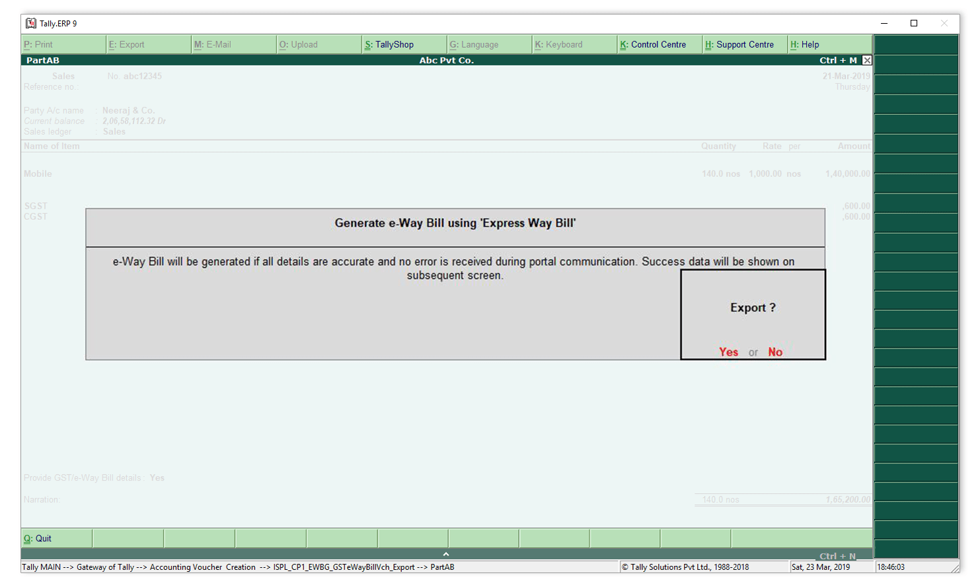Click the rate '1,000.00' for Mobile
Screen dimensions: 980x587
pos(765,174)
